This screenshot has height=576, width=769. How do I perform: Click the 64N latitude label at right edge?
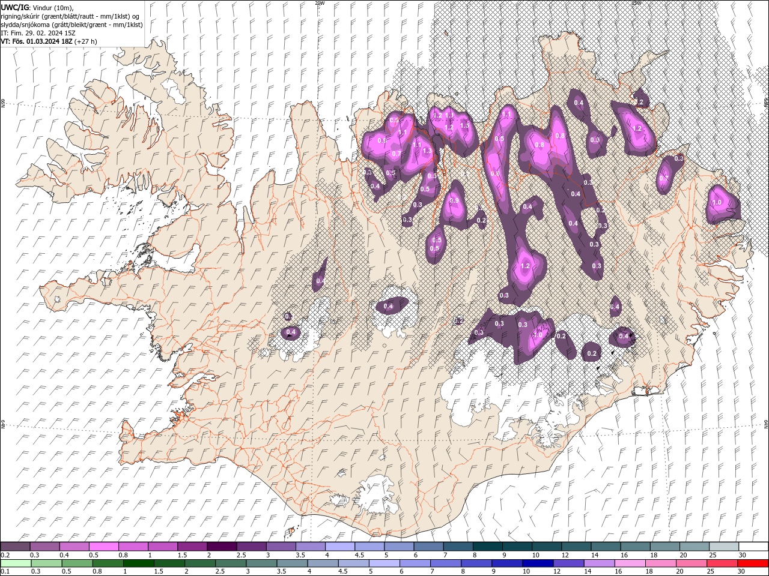tap(766, 424)
